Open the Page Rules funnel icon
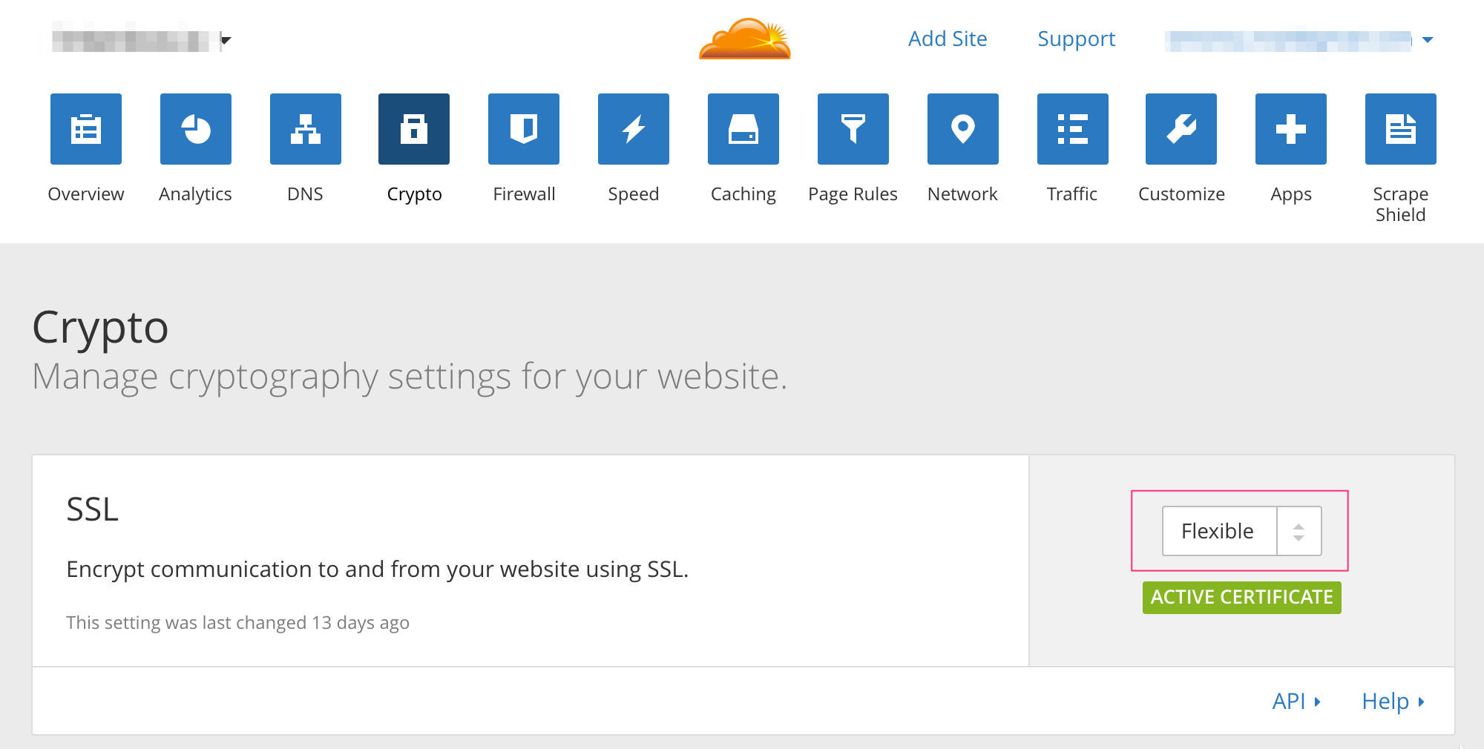Viewport: 1484px width, 749px height. (x=853, y=129)
